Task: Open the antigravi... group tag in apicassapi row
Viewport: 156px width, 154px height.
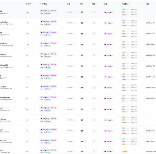Action: click(109, 44)
